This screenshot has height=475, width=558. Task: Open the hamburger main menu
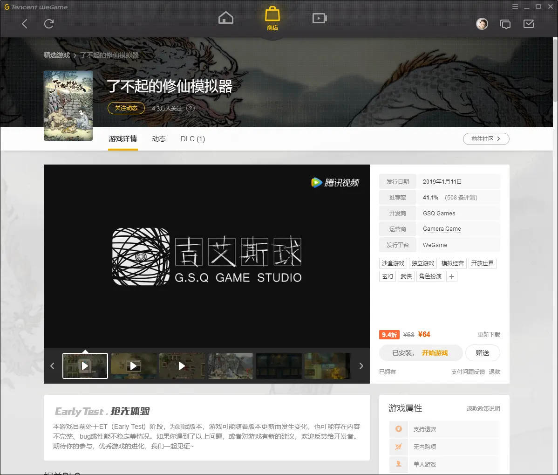515,7
